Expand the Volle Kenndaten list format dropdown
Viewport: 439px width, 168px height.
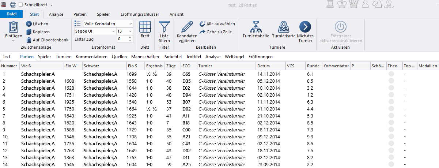pos(130,23)
